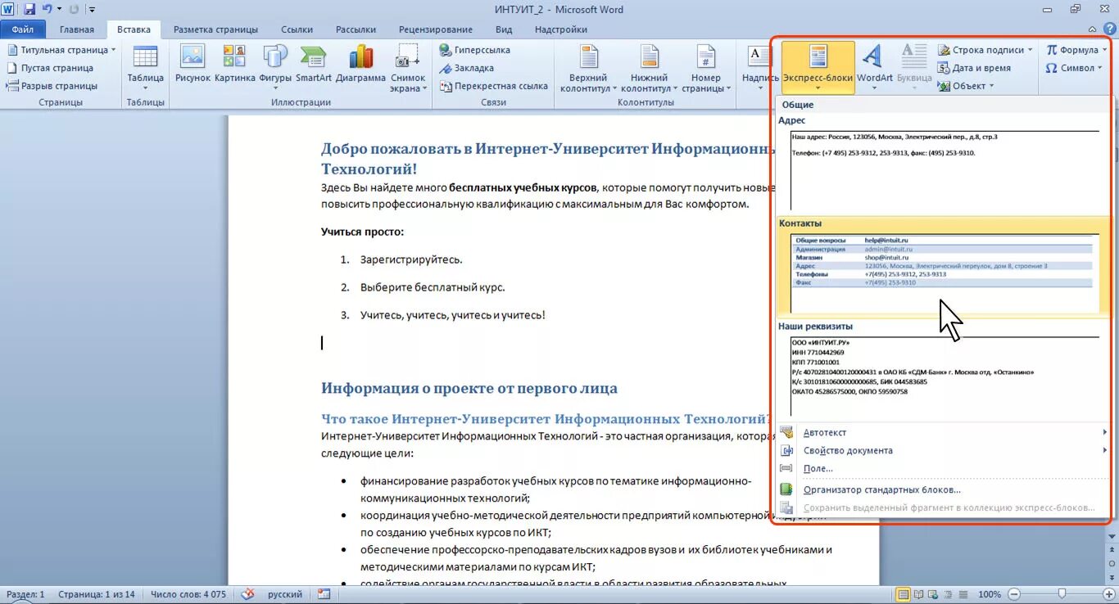The height and width of the screenshot is (604, 1119).
Task: Select the Адрес quick part block
Action: tap(944, 164)
